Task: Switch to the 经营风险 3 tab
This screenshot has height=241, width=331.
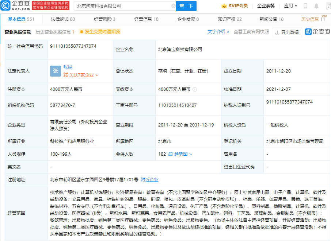Action: point(104,19)
